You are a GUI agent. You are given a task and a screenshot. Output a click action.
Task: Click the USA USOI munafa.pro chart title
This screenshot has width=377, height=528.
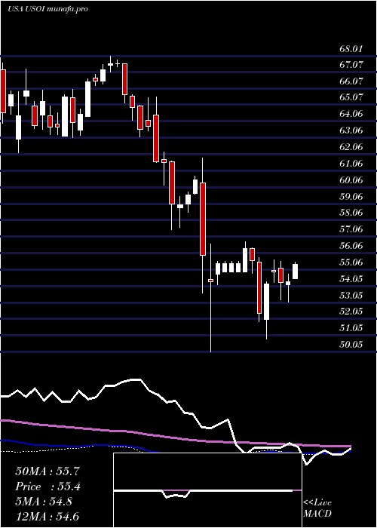coord(48,9)
